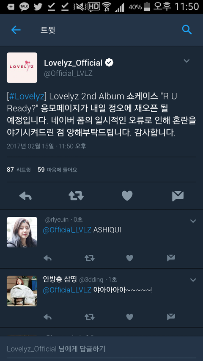Send the Lovelyz_Official tweet via direct message
The height and width of the screenshot is (361, 203).
coord(178,196)
